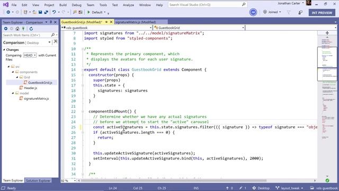Click the user profile picture
This screenshot has width=339, height=191.
tap(308, 3)
